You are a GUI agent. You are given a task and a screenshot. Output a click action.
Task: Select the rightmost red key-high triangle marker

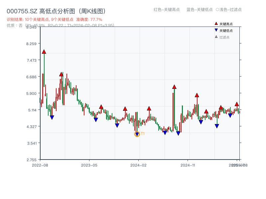click(236, 104)
